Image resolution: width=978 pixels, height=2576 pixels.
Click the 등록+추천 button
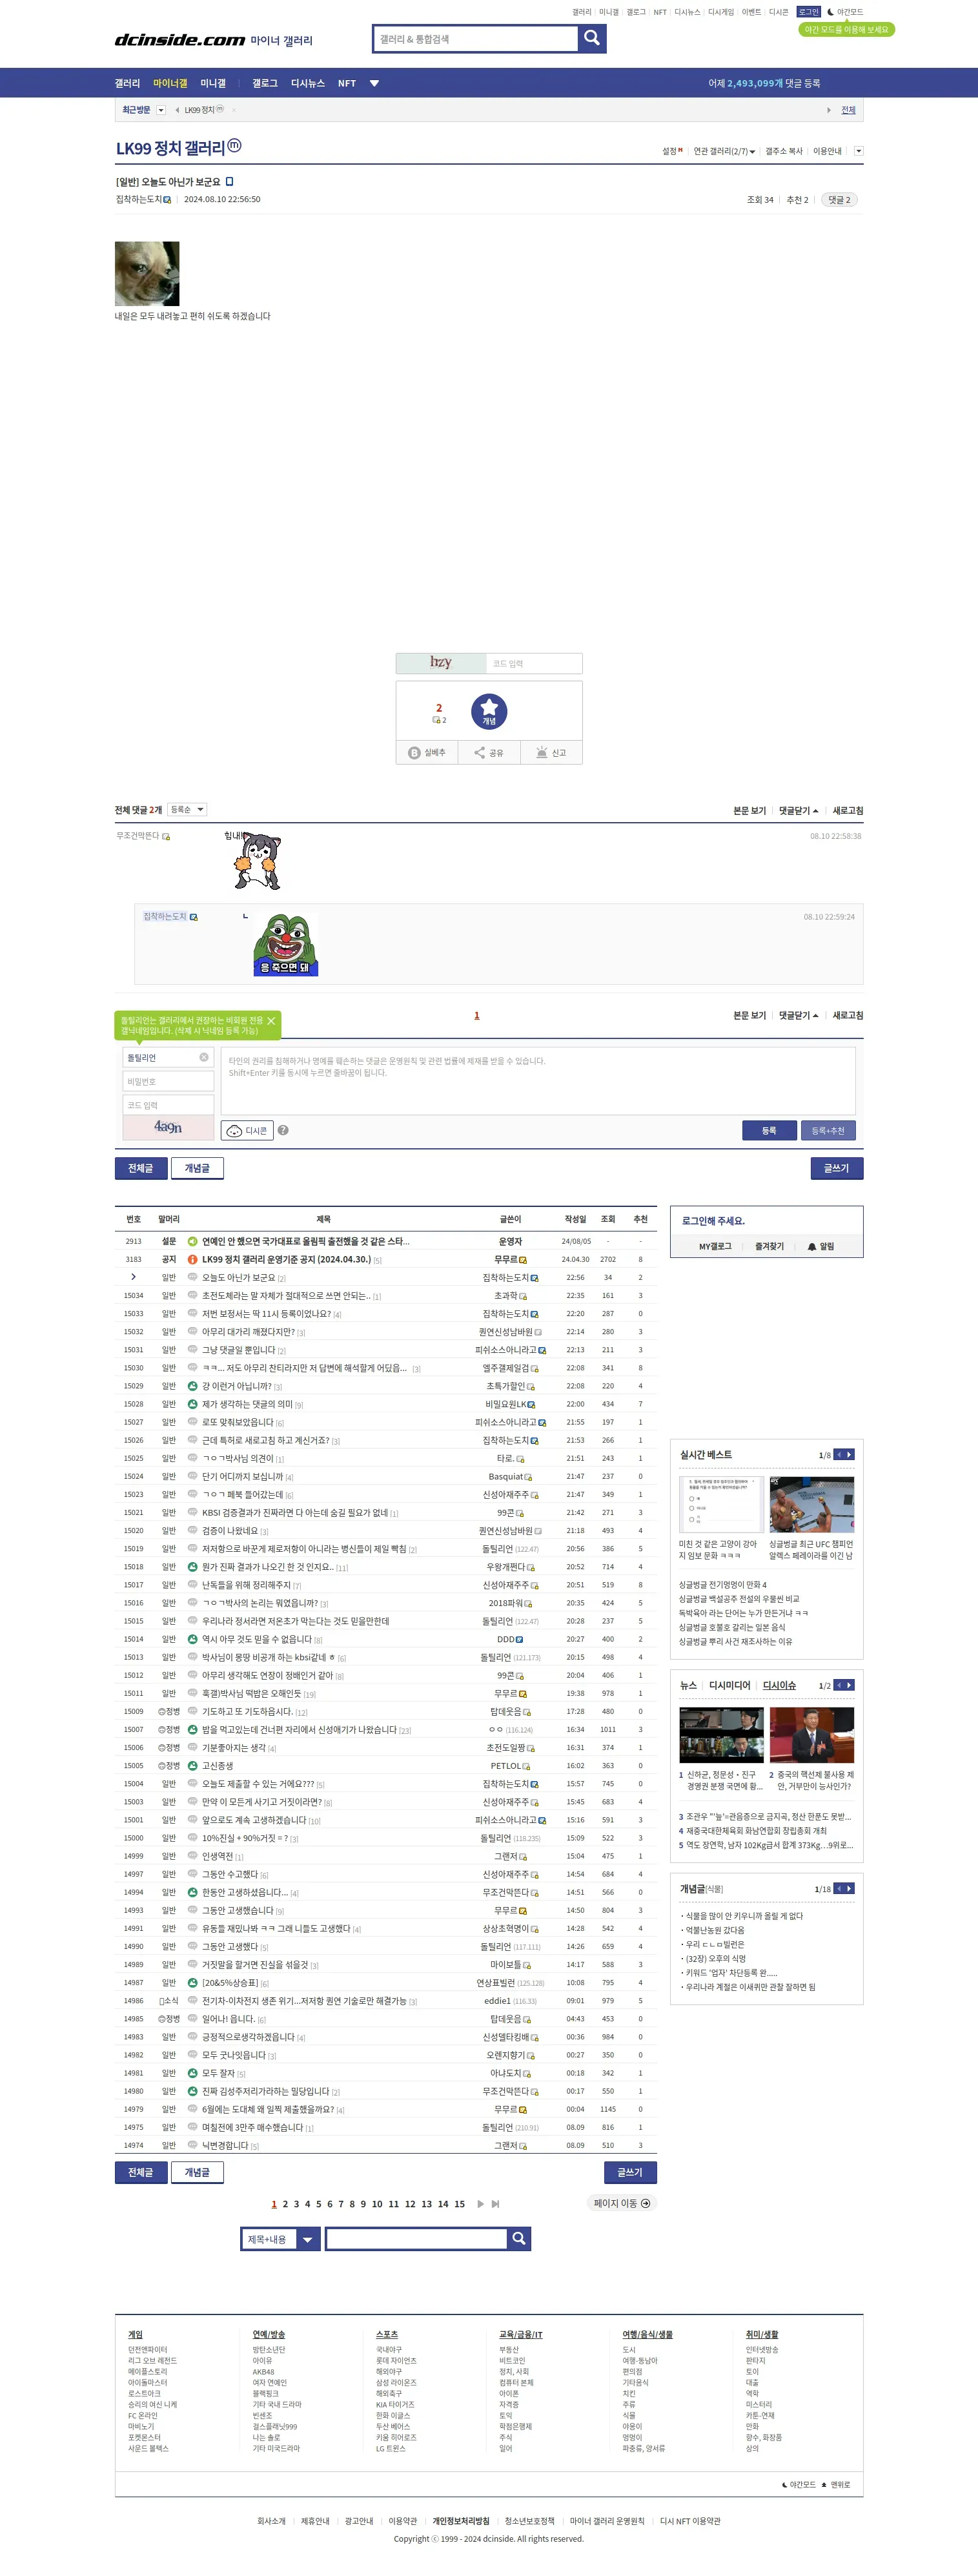(x=828, y=1130)
